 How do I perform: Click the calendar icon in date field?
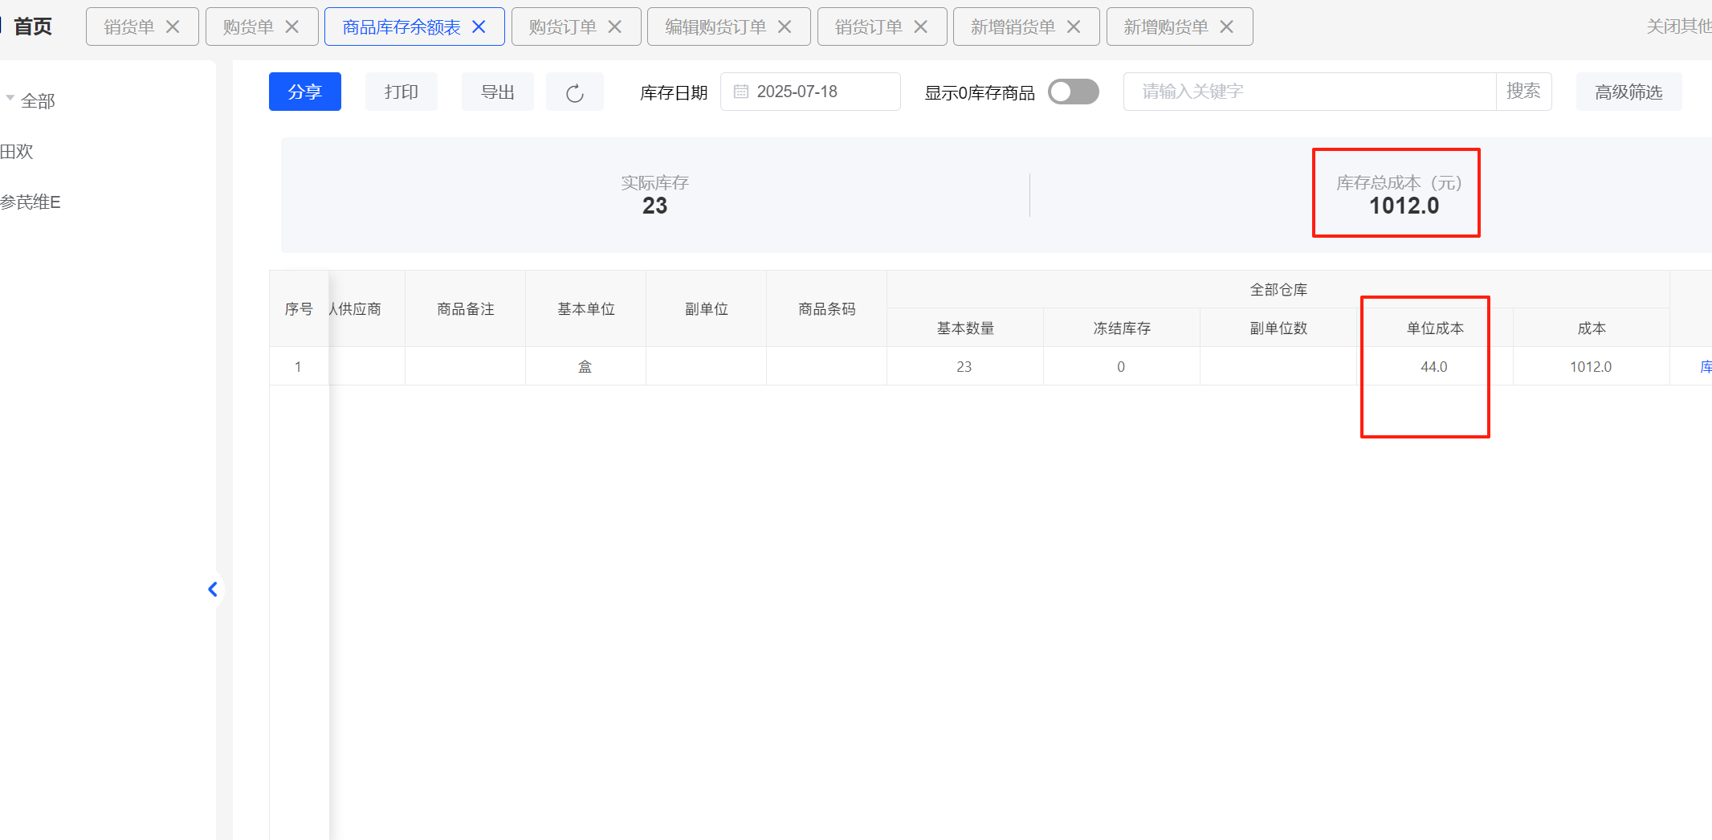741,92
